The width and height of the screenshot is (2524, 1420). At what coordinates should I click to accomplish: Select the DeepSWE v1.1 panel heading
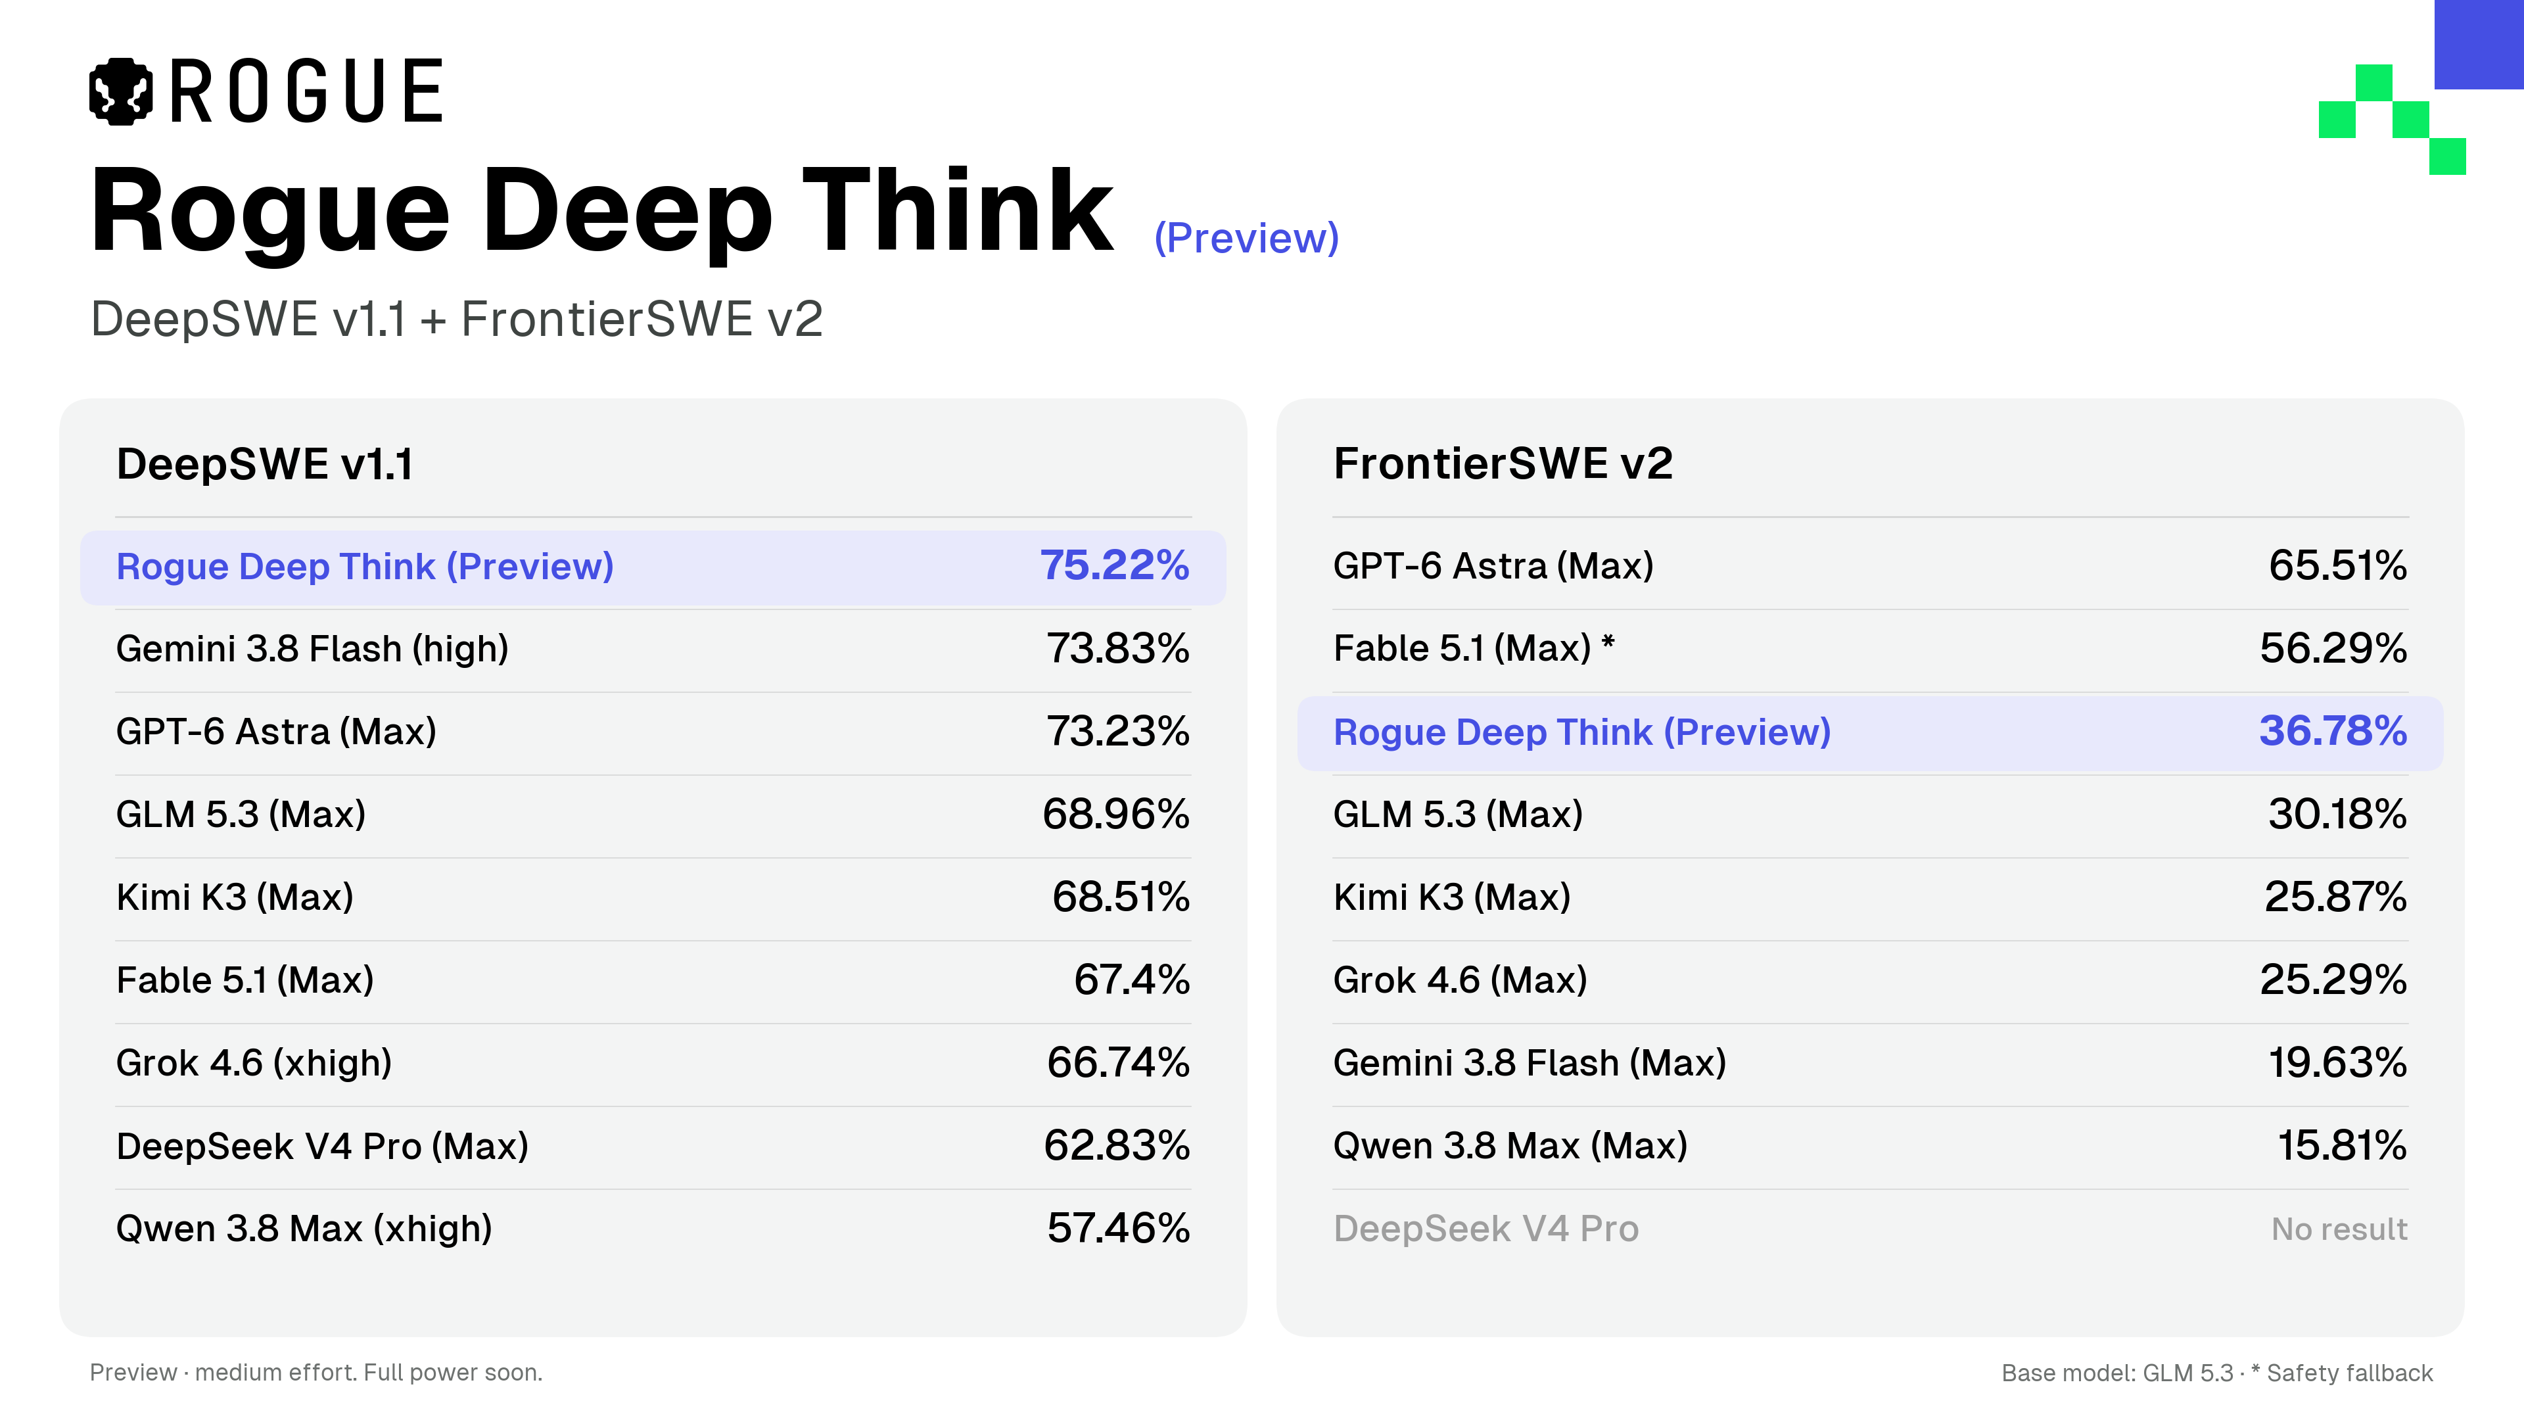pos(264,463)
